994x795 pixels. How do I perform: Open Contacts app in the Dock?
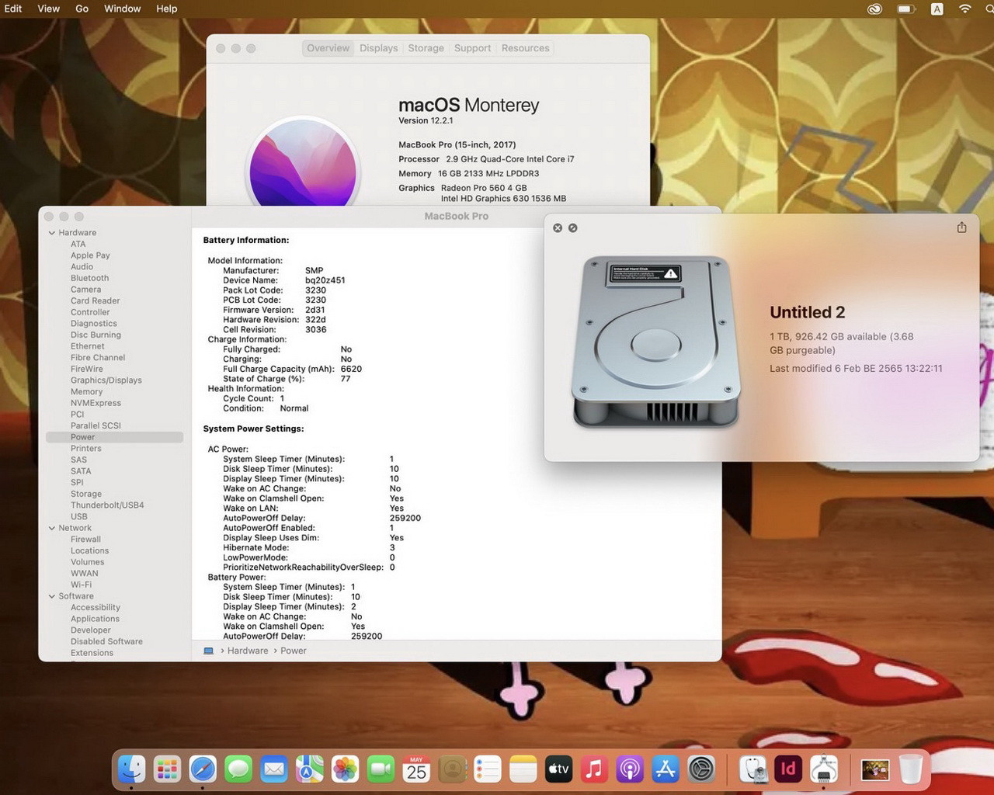point(452,769)
